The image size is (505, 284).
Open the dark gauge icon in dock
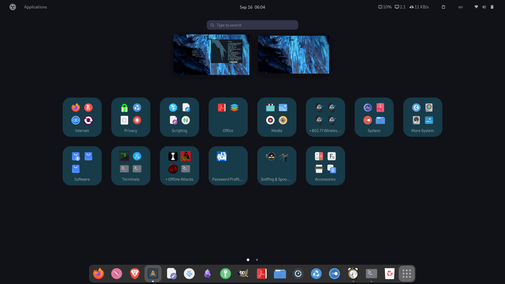pyautogui.click(x=298, y=274)
